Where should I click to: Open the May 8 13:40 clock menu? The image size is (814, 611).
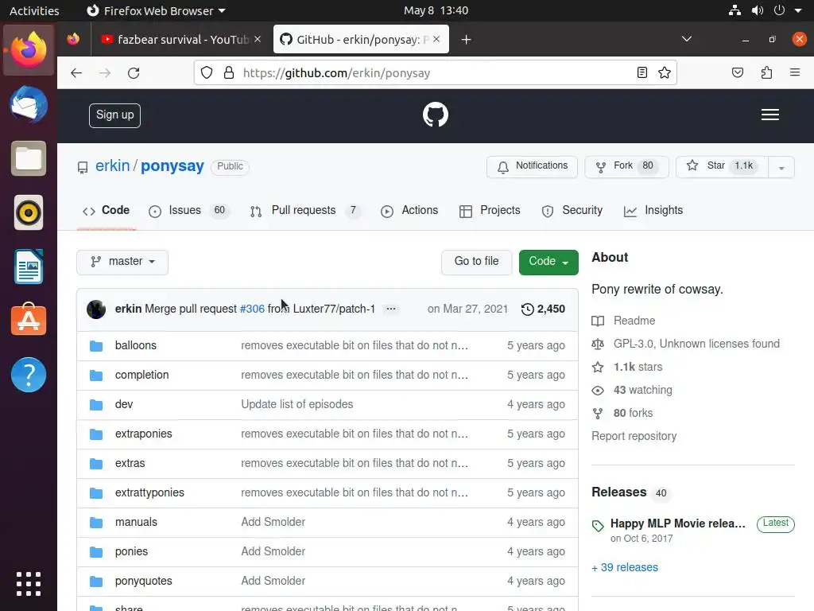click(x=436, y=10)
